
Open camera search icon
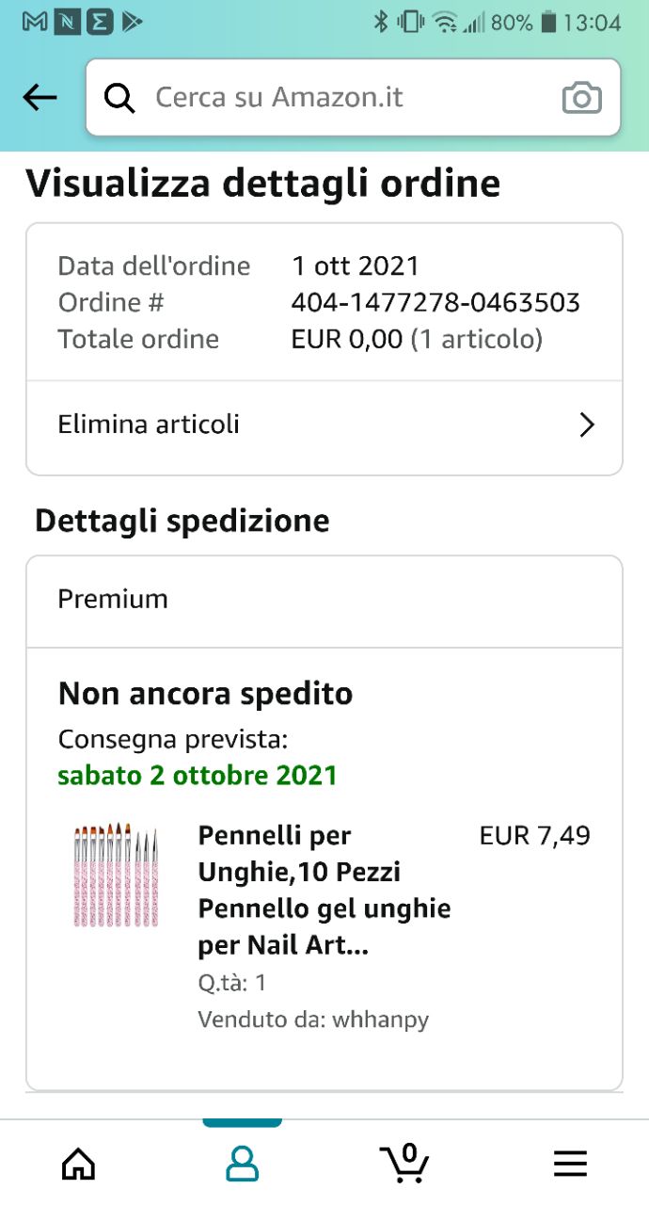tap(581, 98)
